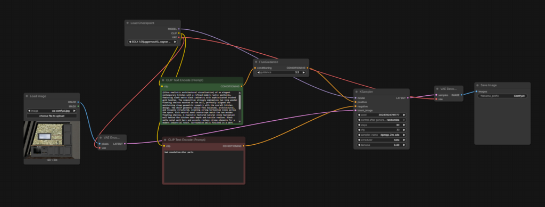Image resolution: width=545 pixels, height=207 pixels.
Task: Increase FluxGuidance guidance with right arrow
Action: [304, 72]
